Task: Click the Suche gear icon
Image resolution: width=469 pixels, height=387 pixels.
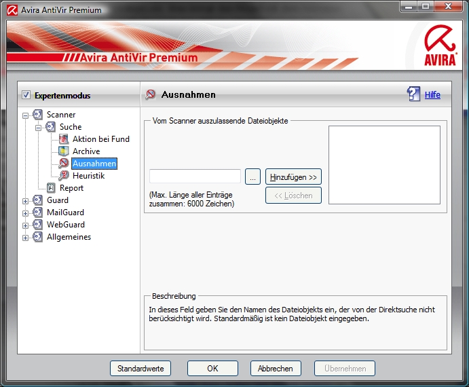Action: [50, 127]
